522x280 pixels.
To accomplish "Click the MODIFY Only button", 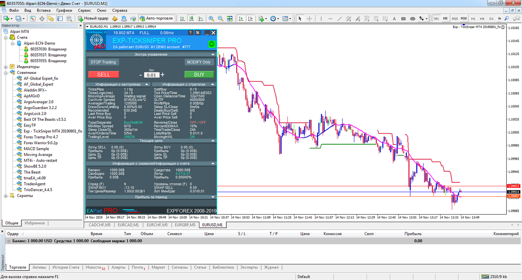I will pyautogui.click(x=199, y=62).
